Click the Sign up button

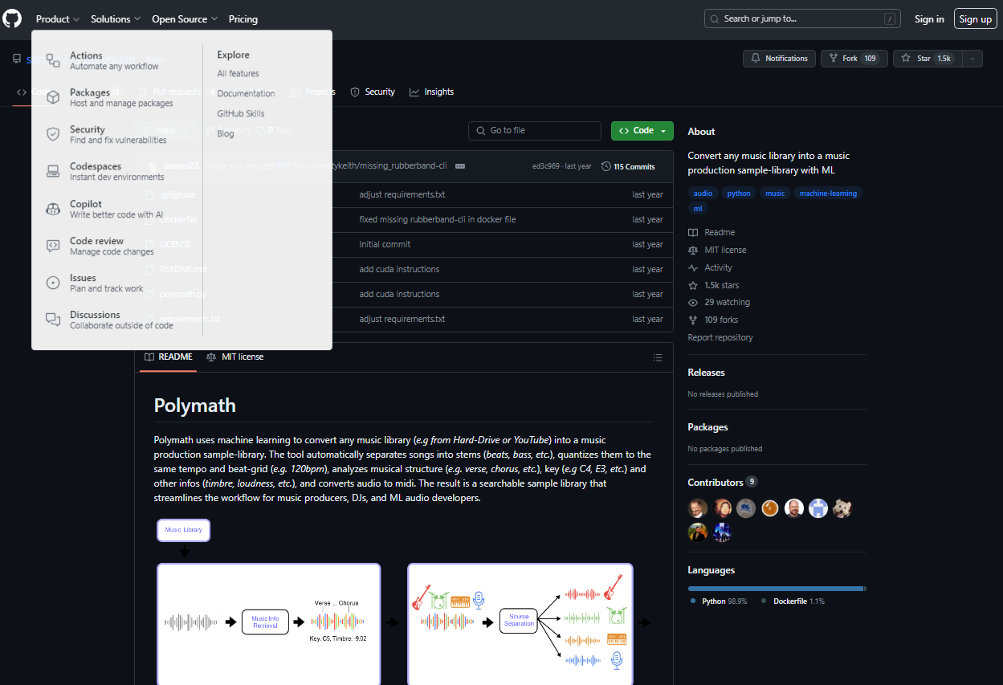coord(975,19)
